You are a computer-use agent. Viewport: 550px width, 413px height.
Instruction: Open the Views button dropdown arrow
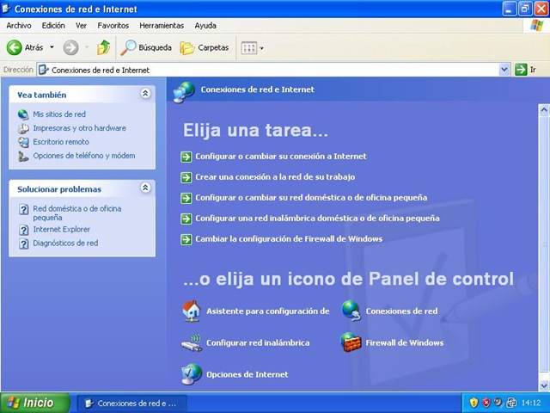tap(261, 48)
